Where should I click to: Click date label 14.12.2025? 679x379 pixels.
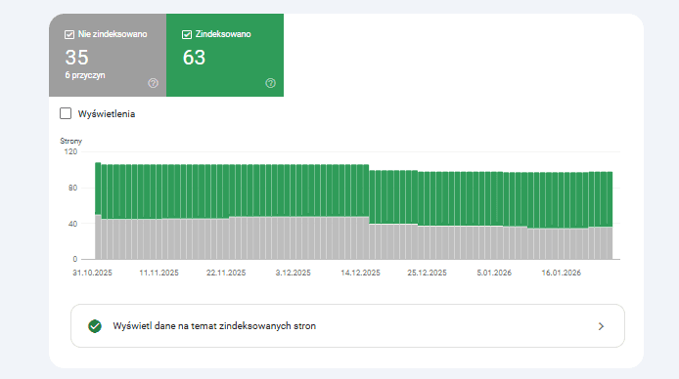pyautogui.click(x=360, y=273)
